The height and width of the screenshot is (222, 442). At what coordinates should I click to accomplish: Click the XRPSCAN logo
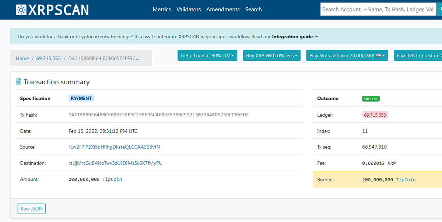(52, 10)
